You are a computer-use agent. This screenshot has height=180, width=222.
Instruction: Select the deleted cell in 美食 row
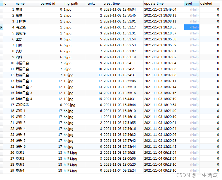tap(210, 9)
